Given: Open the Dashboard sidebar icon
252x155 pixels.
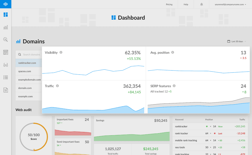Looking at the screenshot, I should click(x=6, y=15).
